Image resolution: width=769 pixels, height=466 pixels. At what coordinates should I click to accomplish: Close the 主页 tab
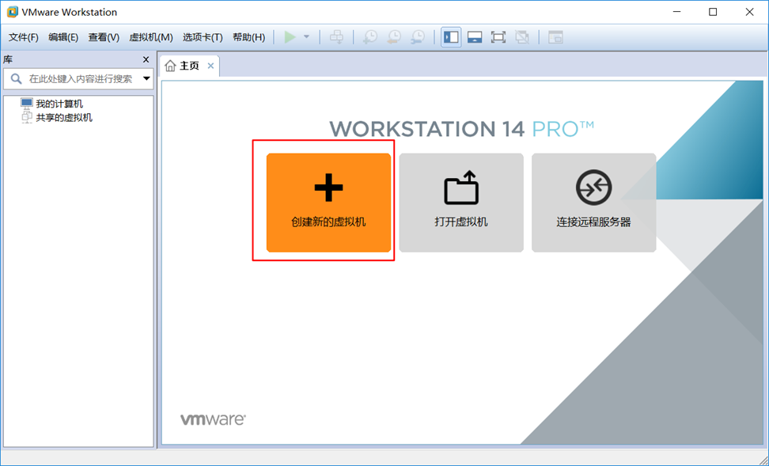pos(211,66)
